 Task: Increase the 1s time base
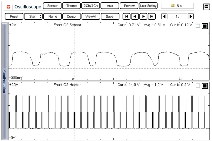(x=190, y=17)
